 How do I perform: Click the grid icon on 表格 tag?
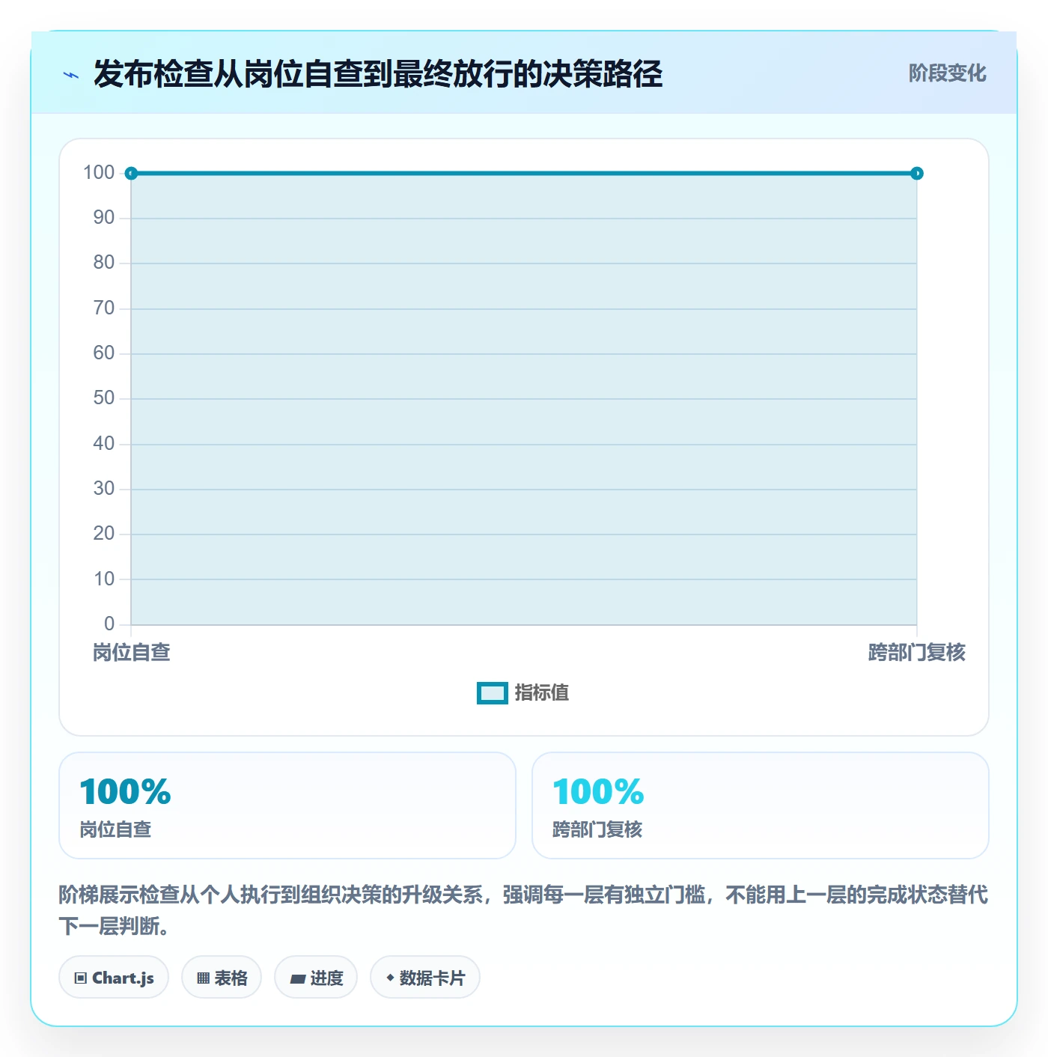[203, 978]
